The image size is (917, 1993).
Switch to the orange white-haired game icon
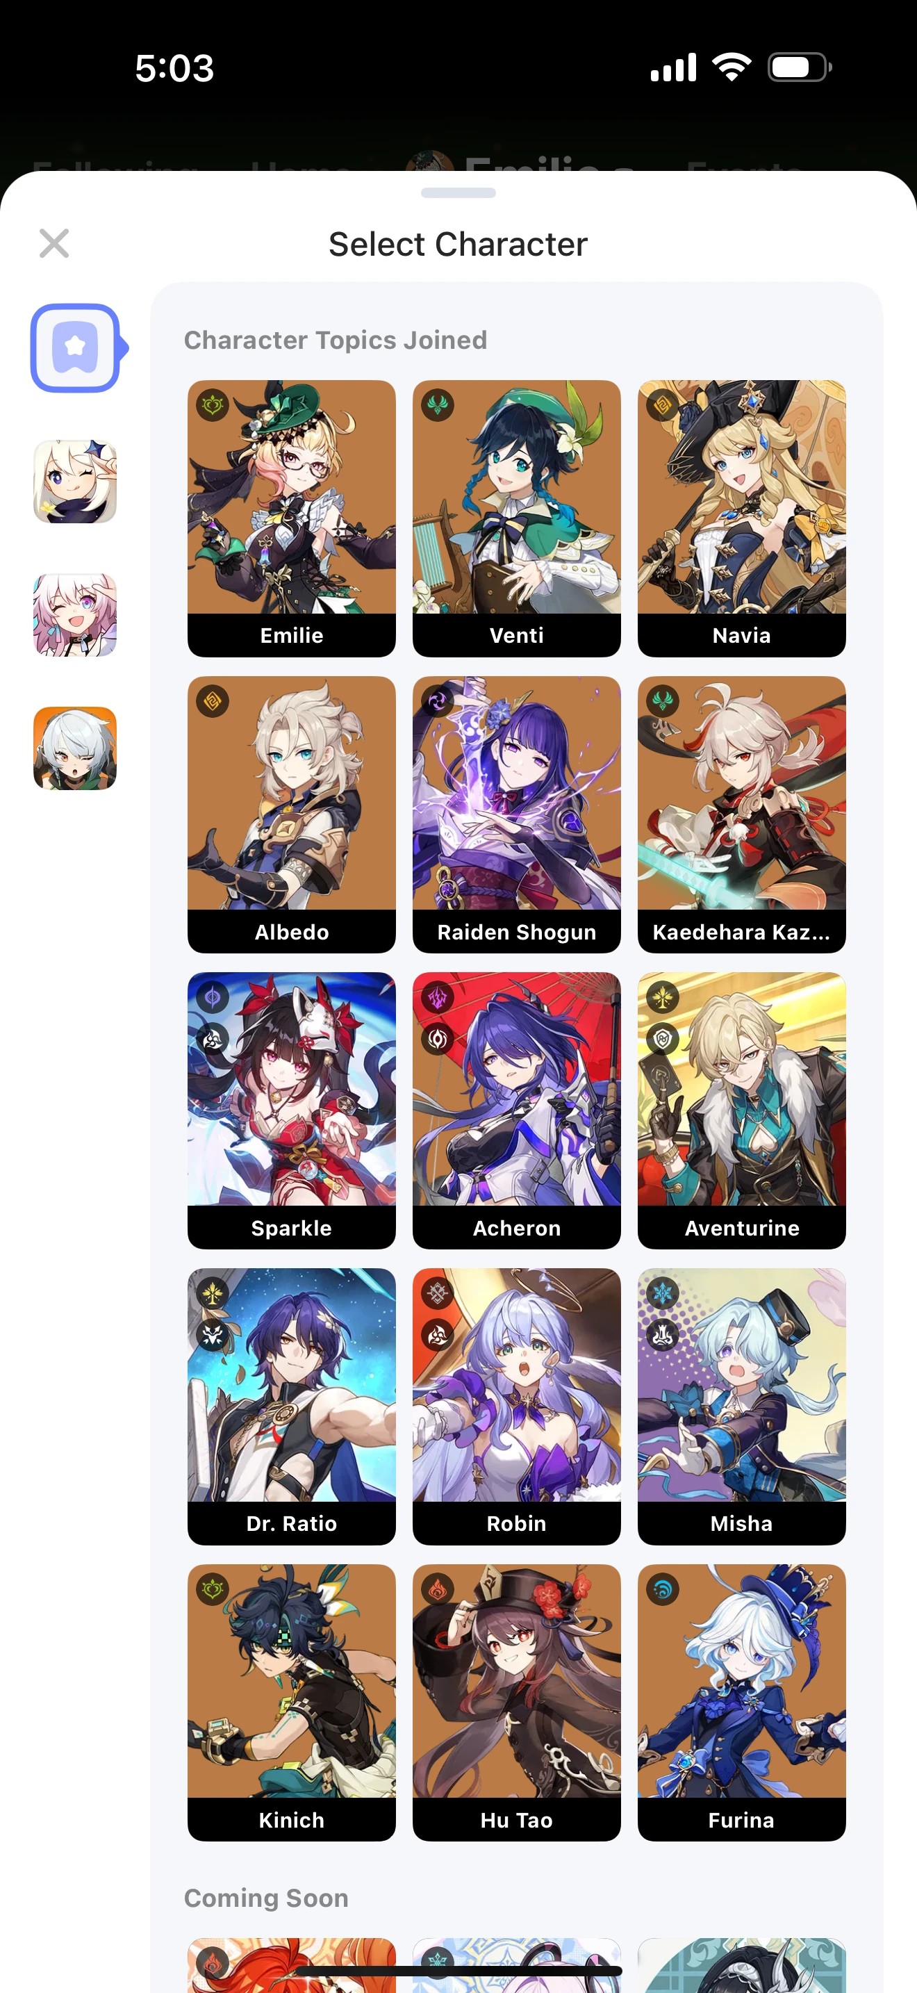pos(75,749)
